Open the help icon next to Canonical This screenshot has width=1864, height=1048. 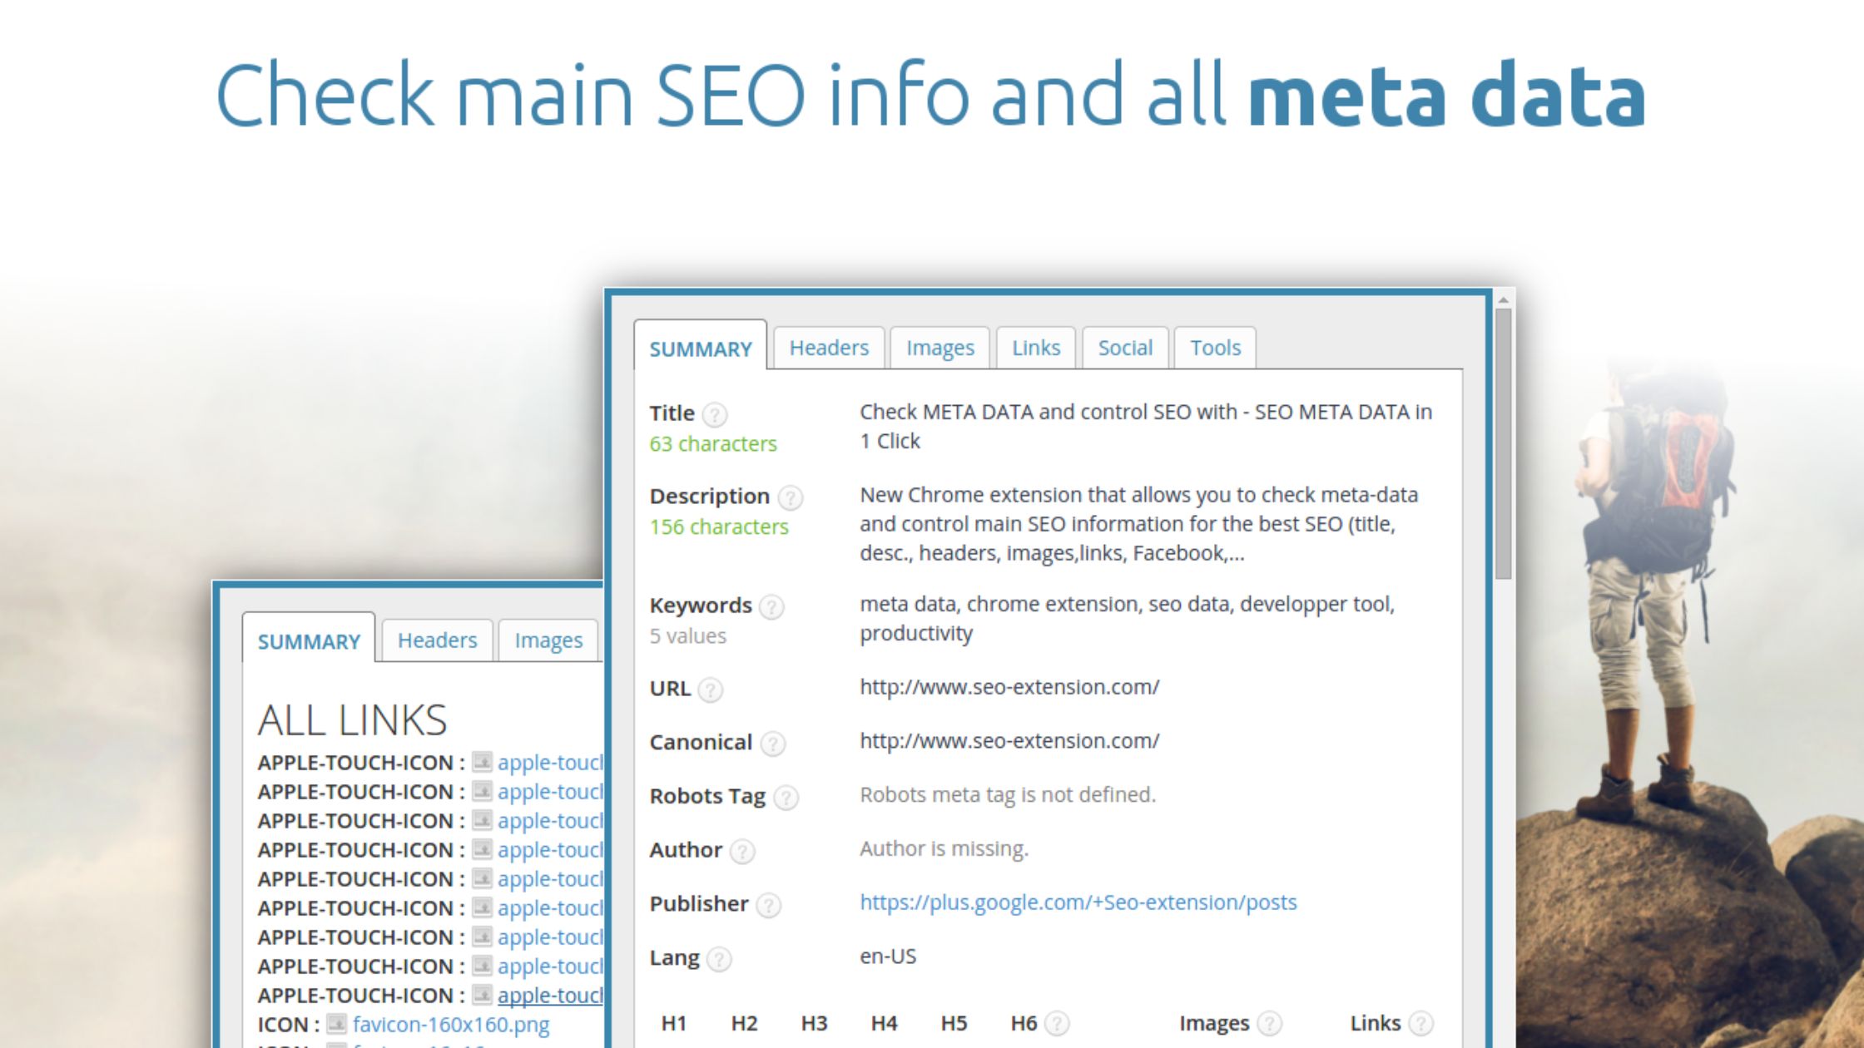[772, 743]
